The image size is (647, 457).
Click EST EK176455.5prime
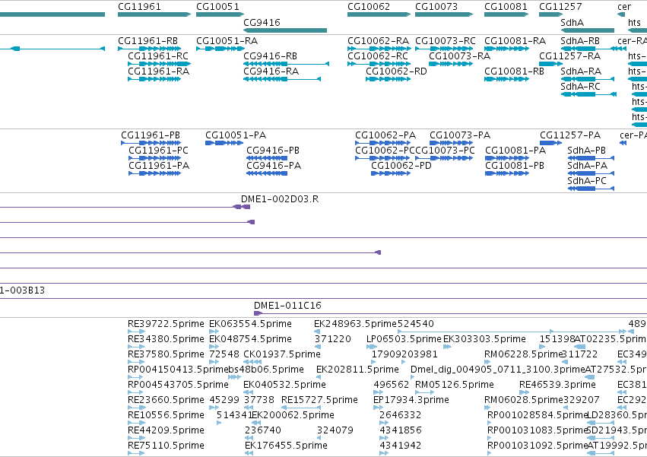249,453
